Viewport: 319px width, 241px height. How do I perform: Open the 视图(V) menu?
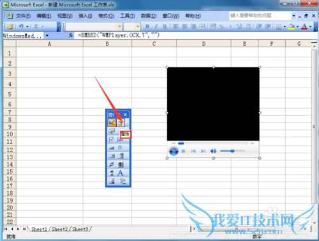coord(65,16)
